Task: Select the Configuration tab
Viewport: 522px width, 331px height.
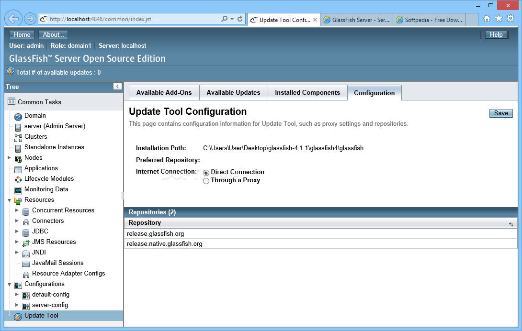Action: [374, 93]
